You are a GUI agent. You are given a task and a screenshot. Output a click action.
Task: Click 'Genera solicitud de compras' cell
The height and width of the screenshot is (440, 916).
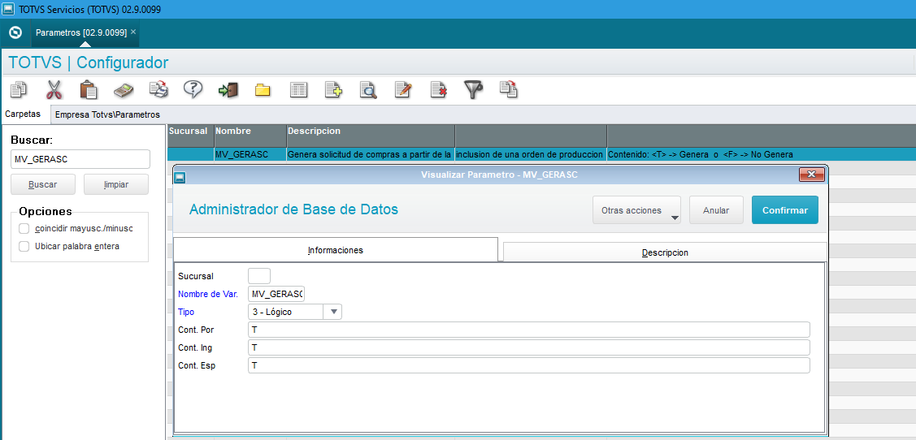click(371, 154)
